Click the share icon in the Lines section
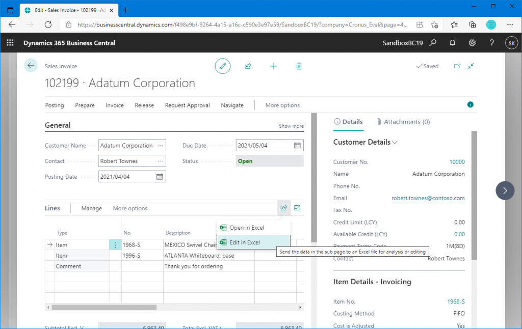Image resolution: width=522 pixels, height=329 pixels. (283, 208)
